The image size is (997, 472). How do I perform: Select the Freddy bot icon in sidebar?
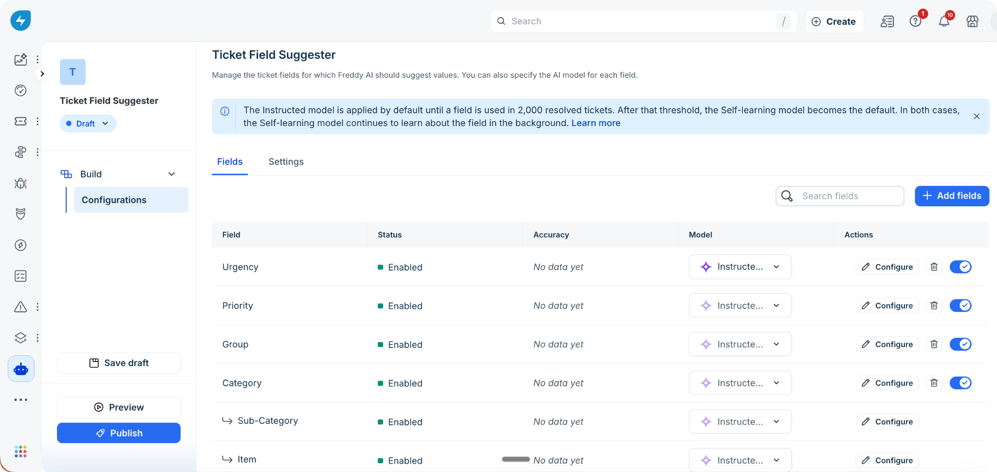click(x=21, y=369)
